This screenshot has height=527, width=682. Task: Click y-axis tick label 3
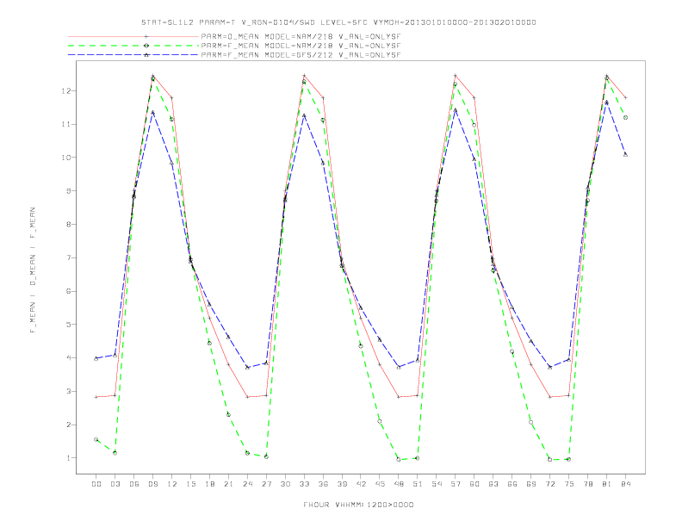68,391
